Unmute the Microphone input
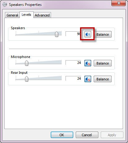Screen dimensions: 128x143 [x=88, y=63]
